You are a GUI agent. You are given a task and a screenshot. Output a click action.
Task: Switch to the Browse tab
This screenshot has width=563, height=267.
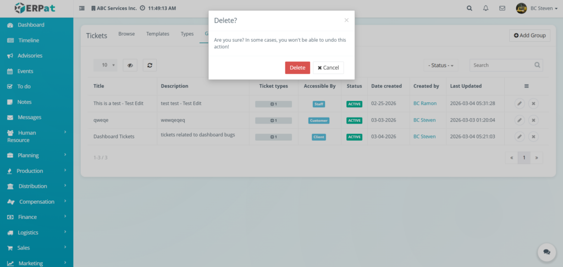[126, 34]
